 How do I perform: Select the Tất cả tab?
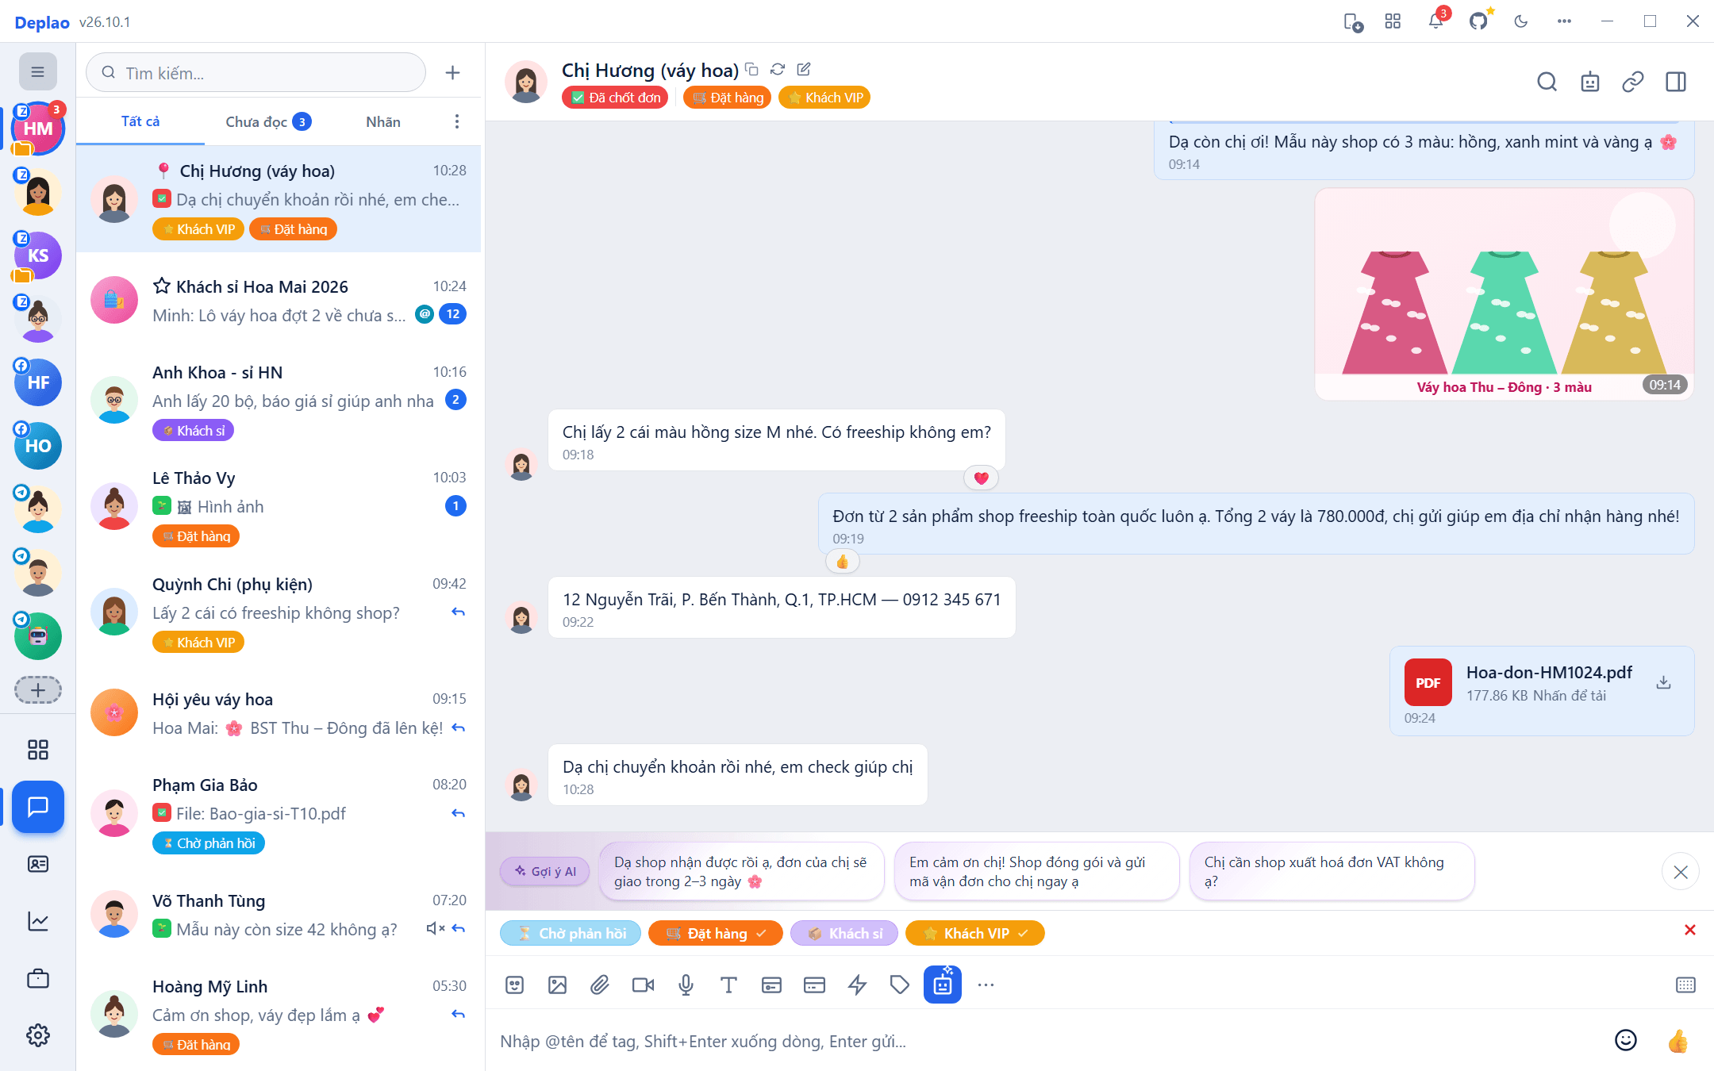pos(140,121)
